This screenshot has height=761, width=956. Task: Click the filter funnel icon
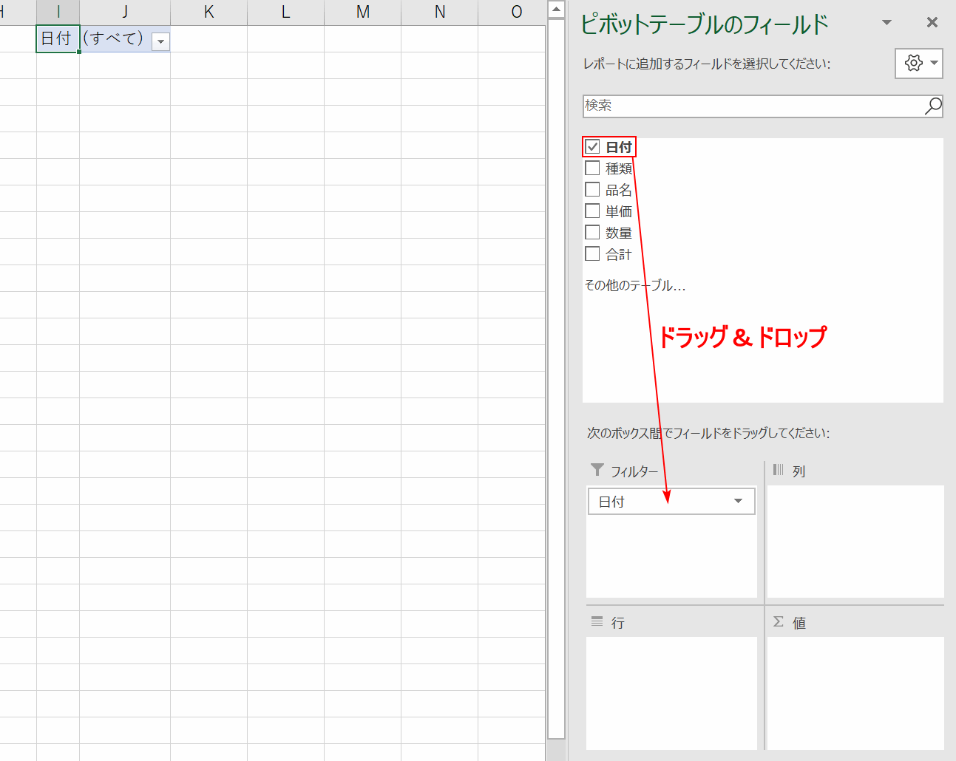pos(597,470)
